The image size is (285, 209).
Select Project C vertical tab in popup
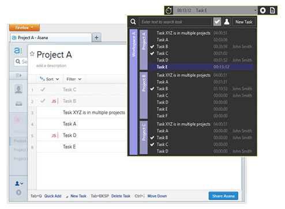pyautogui.click(x=144, y=137)
